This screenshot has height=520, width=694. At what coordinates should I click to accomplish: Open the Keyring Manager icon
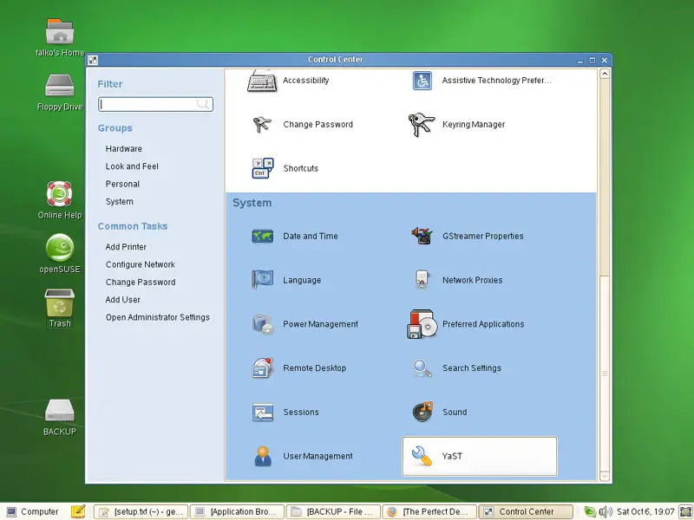(421, 124)
